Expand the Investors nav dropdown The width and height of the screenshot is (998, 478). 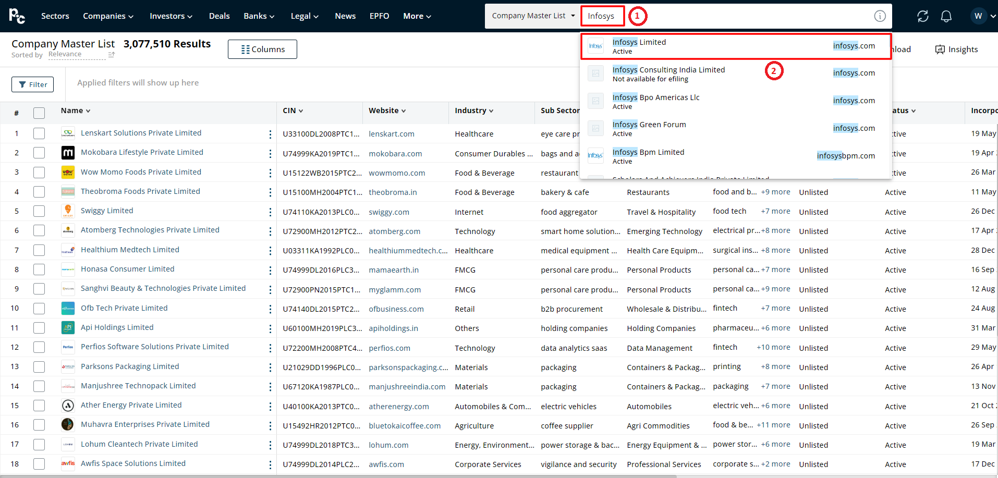(171, 16)
